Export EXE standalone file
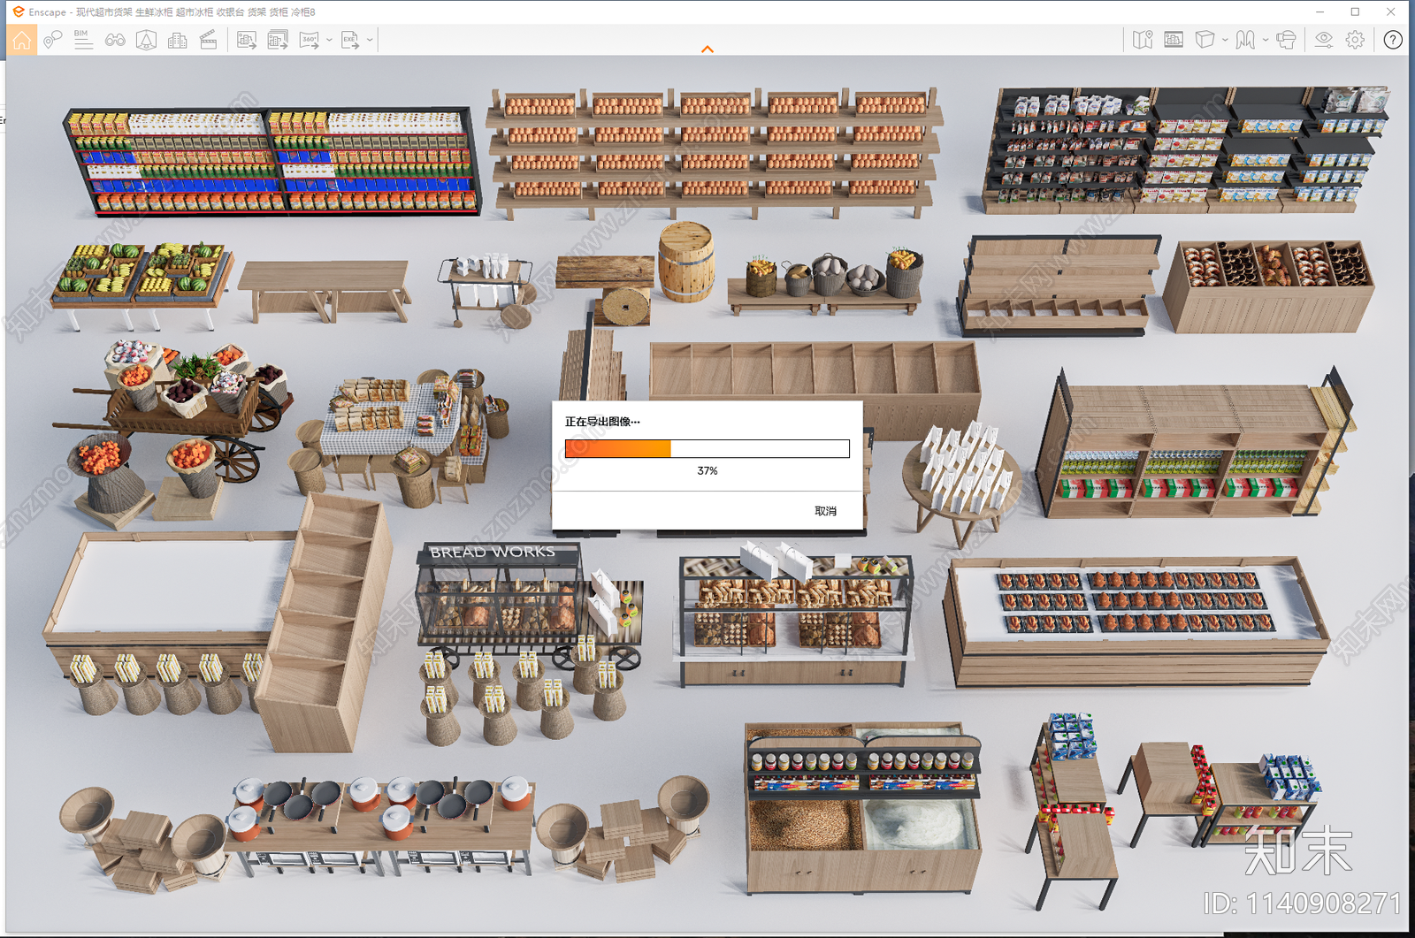This screenshot has height=938, width=1415. click(x=350, y=40)
